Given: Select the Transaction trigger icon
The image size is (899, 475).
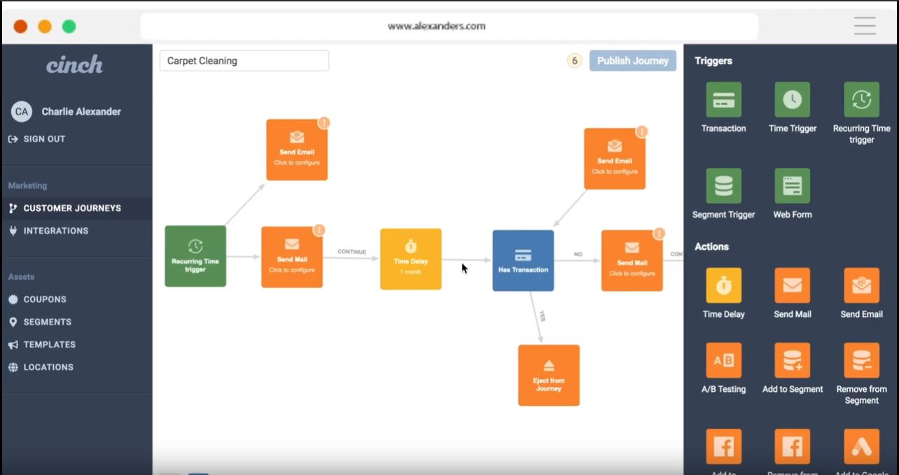Looking at the screenshot, I should pos(723,100).
